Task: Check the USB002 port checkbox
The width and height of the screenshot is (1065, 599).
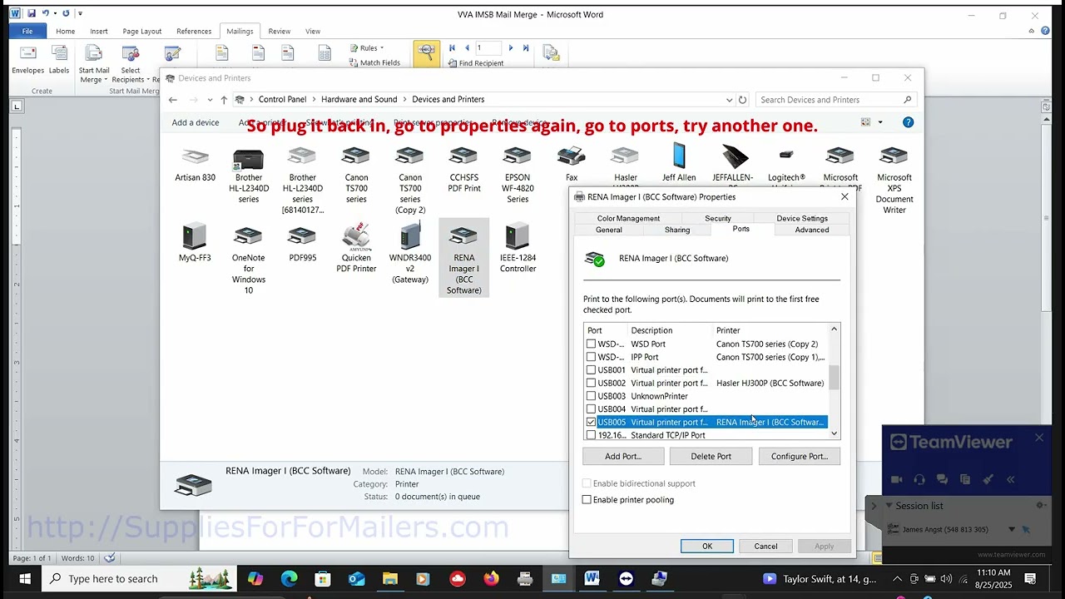Action: (x=591, y=383)
